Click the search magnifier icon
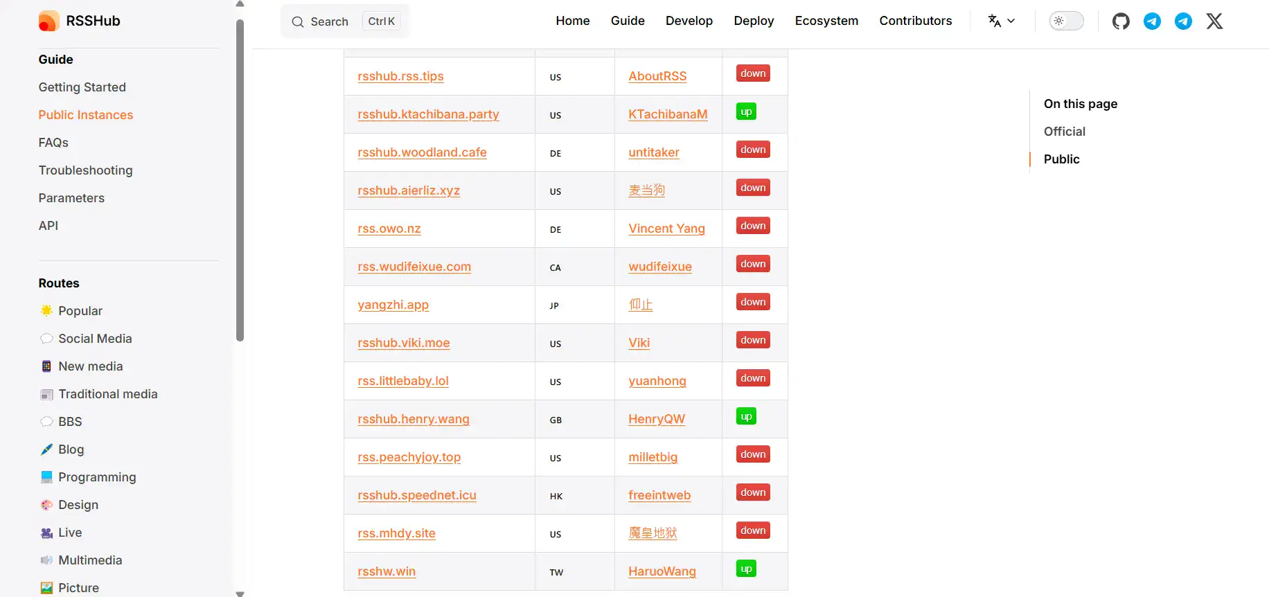The width and height of the screenshot is (1269, 597). click(x=298, y=22)
